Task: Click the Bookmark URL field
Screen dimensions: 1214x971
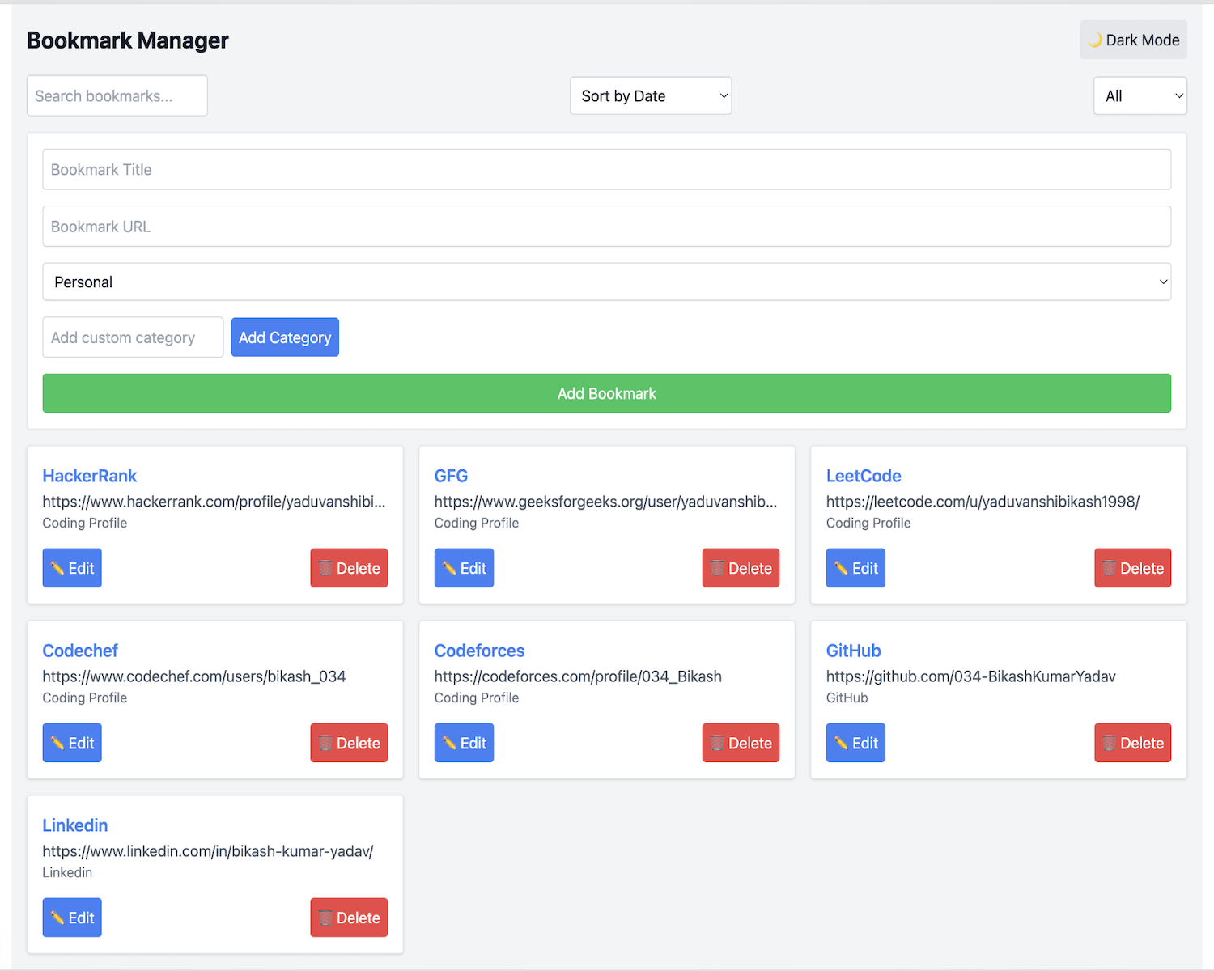Action: [607, 226]
